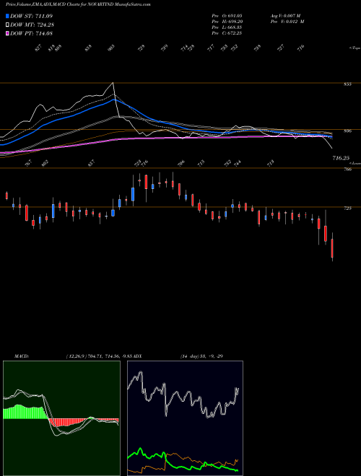Click the 766 price level label
The image size is (361, 476).
point(347,169)
